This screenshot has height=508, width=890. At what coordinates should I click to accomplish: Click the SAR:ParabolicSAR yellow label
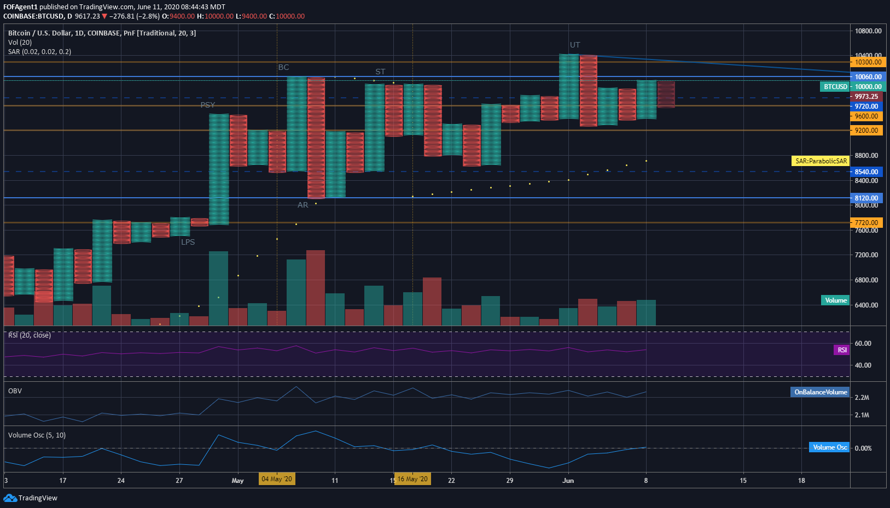(821, 161)
